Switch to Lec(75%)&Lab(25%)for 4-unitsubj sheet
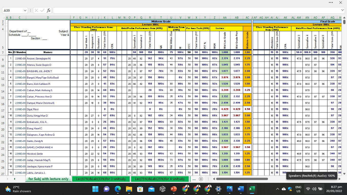The width and height of the screenshot is (347, 195). [160, 179]
